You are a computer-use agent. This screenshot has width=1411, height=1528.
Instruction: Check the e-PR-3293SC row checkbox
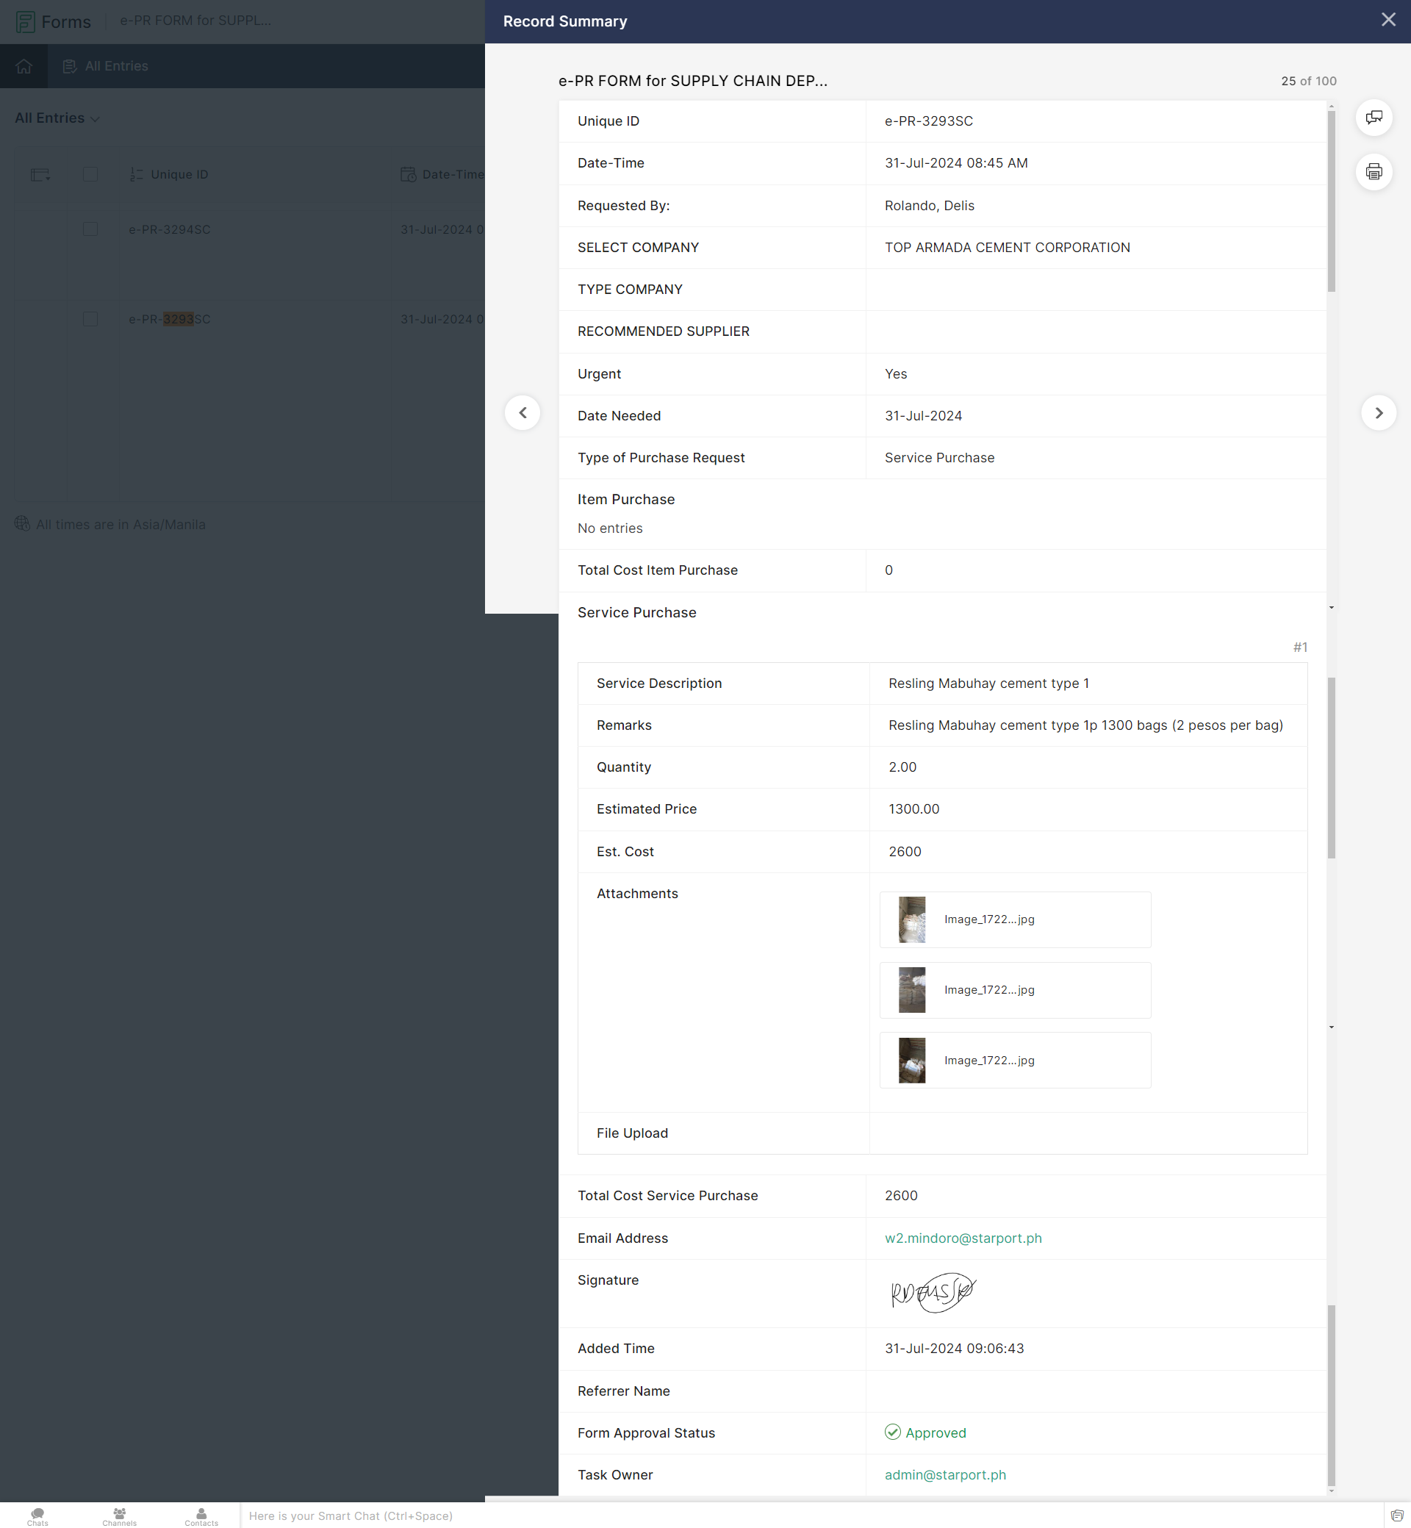[x=90, y=319]
